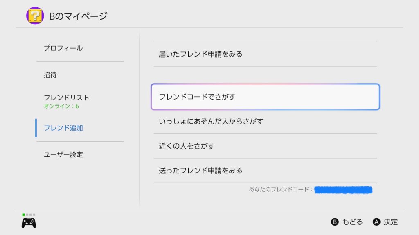Viewport: 419px width, 235px height.
Task: Select the フレンド追加 sidebar item
Action: [x=63, y=128]
